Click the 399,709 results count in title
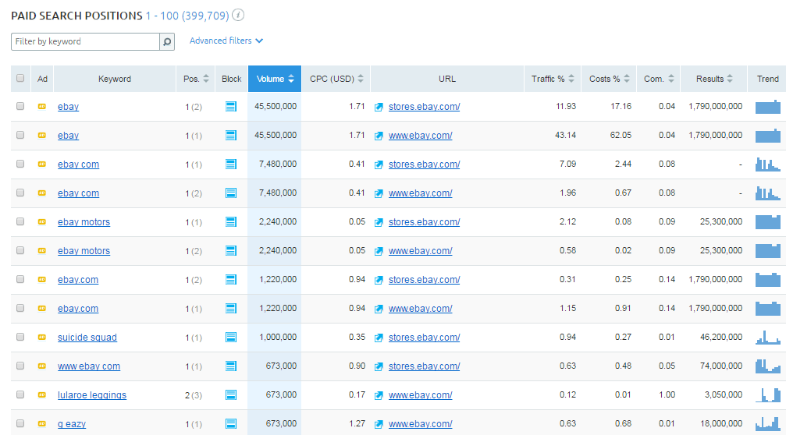Screen dimensions: 786x435 pyautogui.click(x=205, y=16)
